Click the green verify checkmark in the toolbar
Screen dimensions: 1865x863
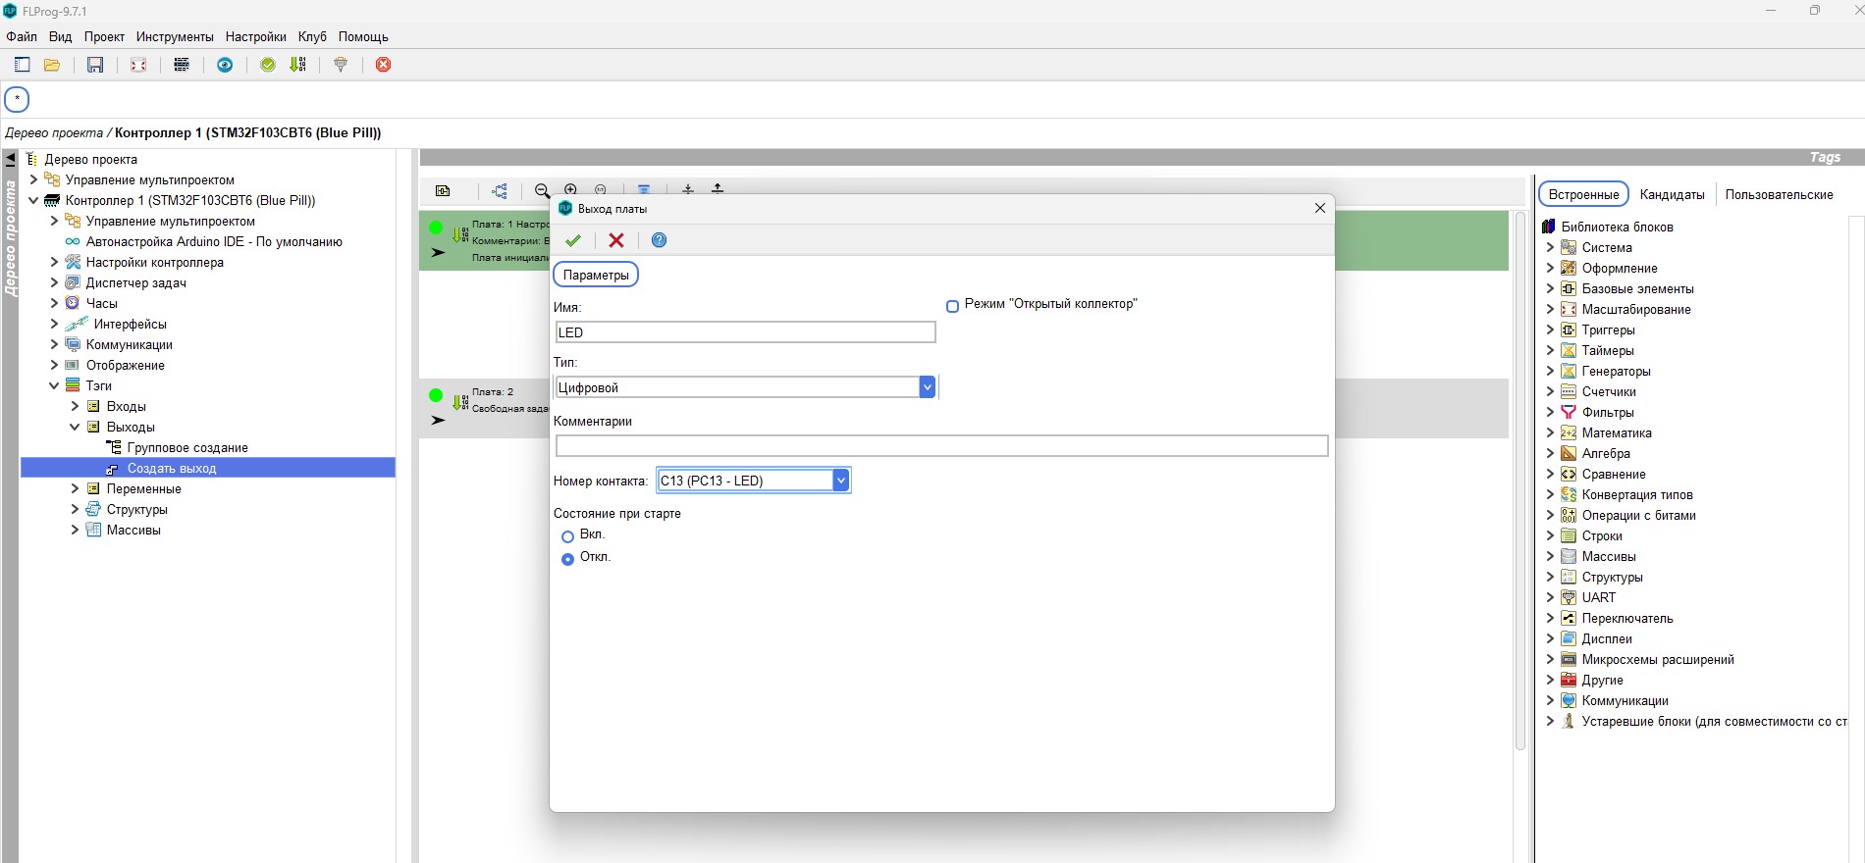(268, 65)
